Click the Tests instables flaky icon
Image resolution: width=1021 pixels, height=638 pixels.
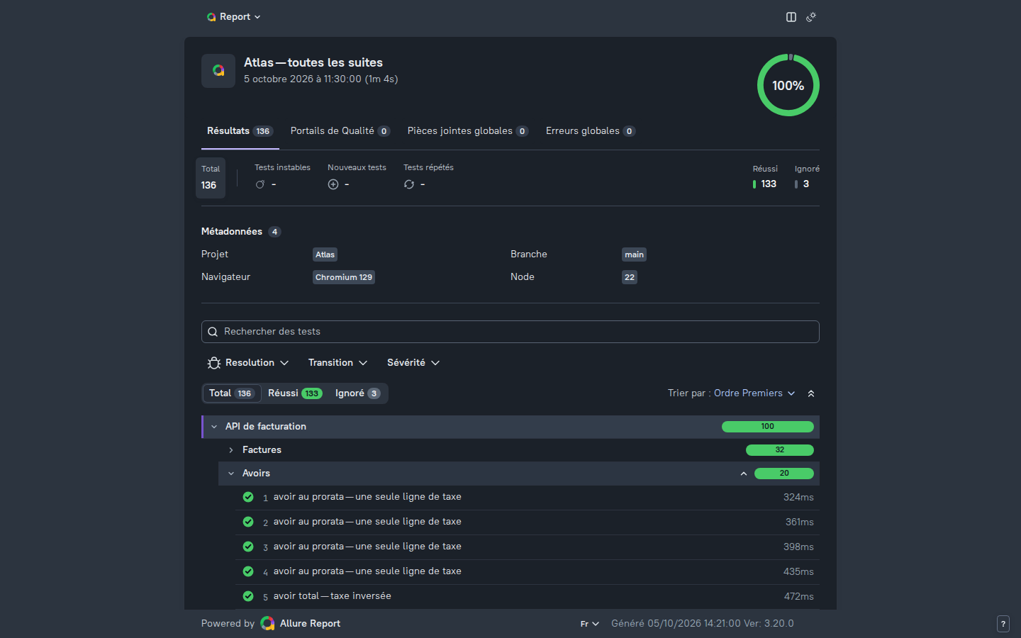tap(260, 184)
